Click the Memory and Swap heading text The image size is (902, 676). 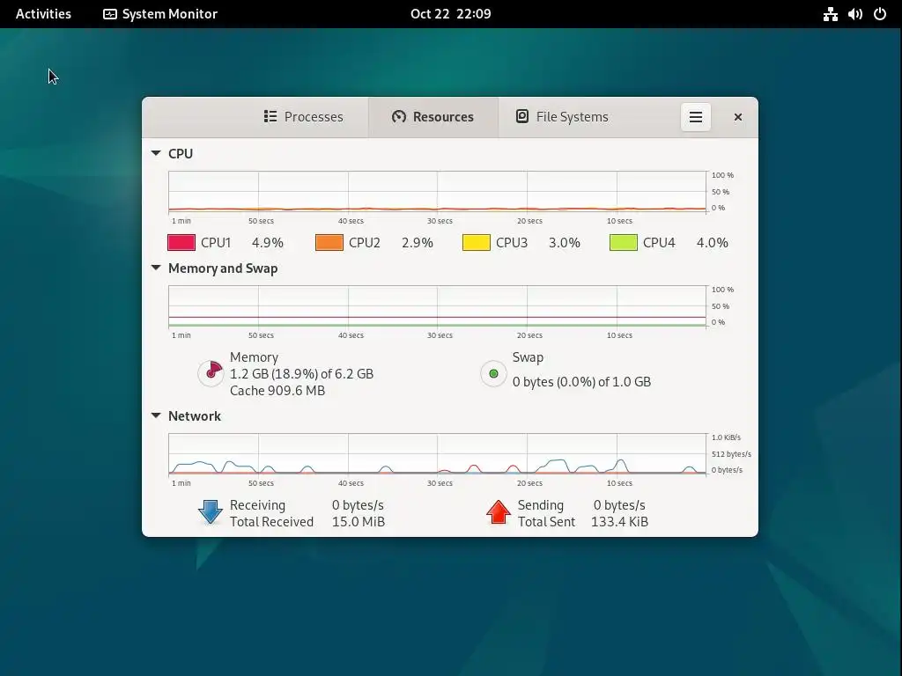pyautogui.click(x=223, y=268)
